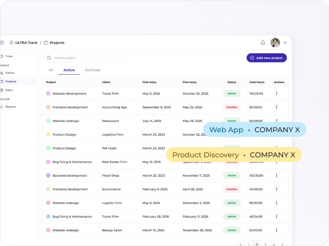Click the ULTRA Track breadcrumb
The height and width of the screenshot is (246, 329).
click(x=26, y=43)
